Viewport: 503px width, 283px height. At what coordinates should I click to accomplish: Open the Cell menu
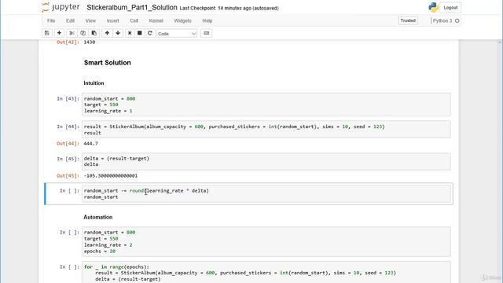click(x=134, y=20)
